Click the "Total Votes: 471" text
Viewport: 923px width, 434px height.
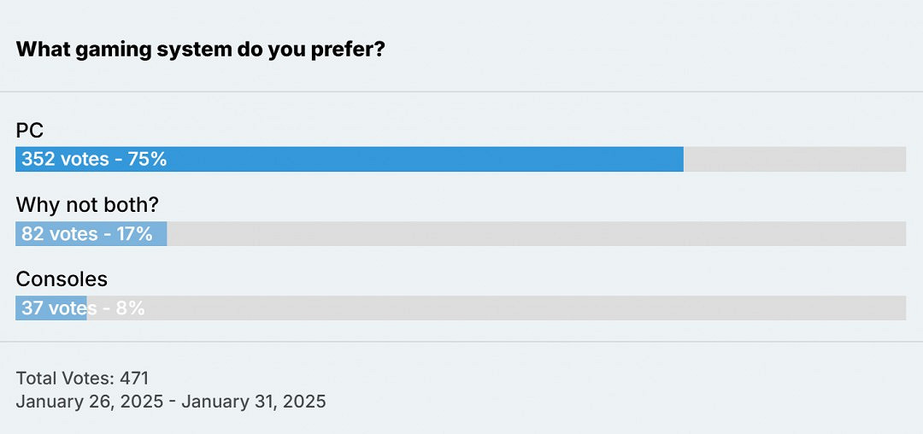pyautogui.click(x=82, y=378)
